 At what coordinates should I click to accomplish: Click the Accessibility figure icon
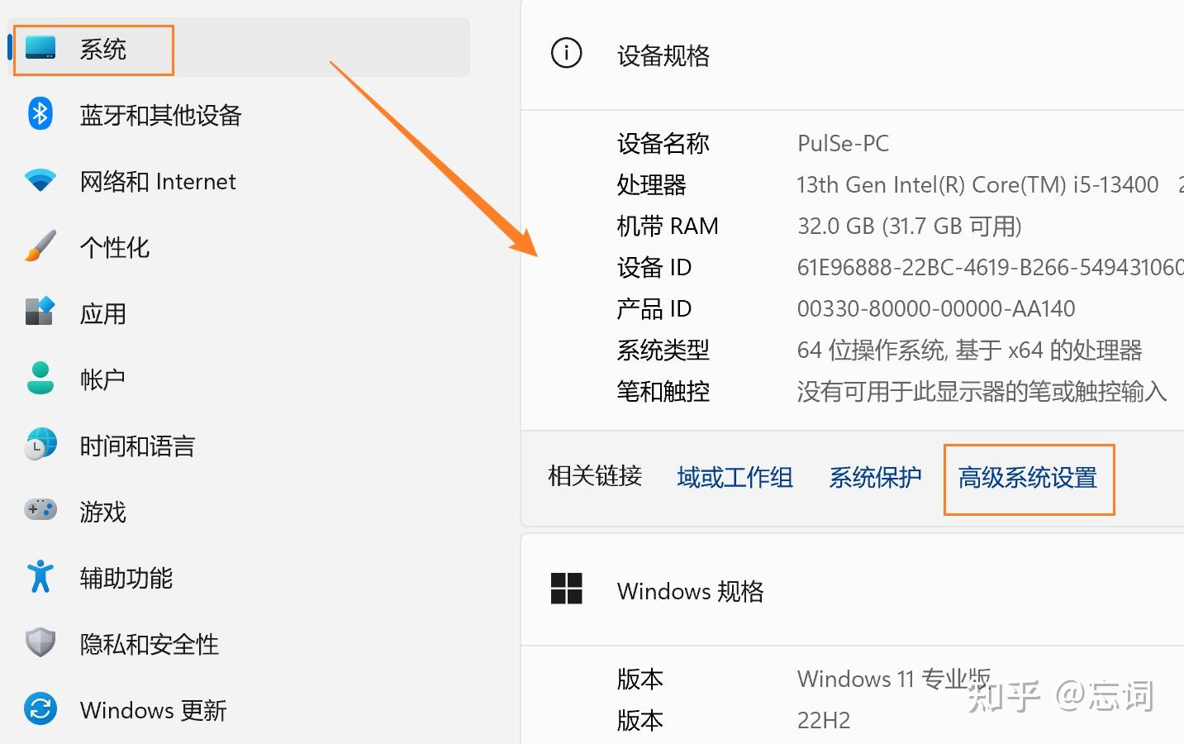[x=40, y=576]
